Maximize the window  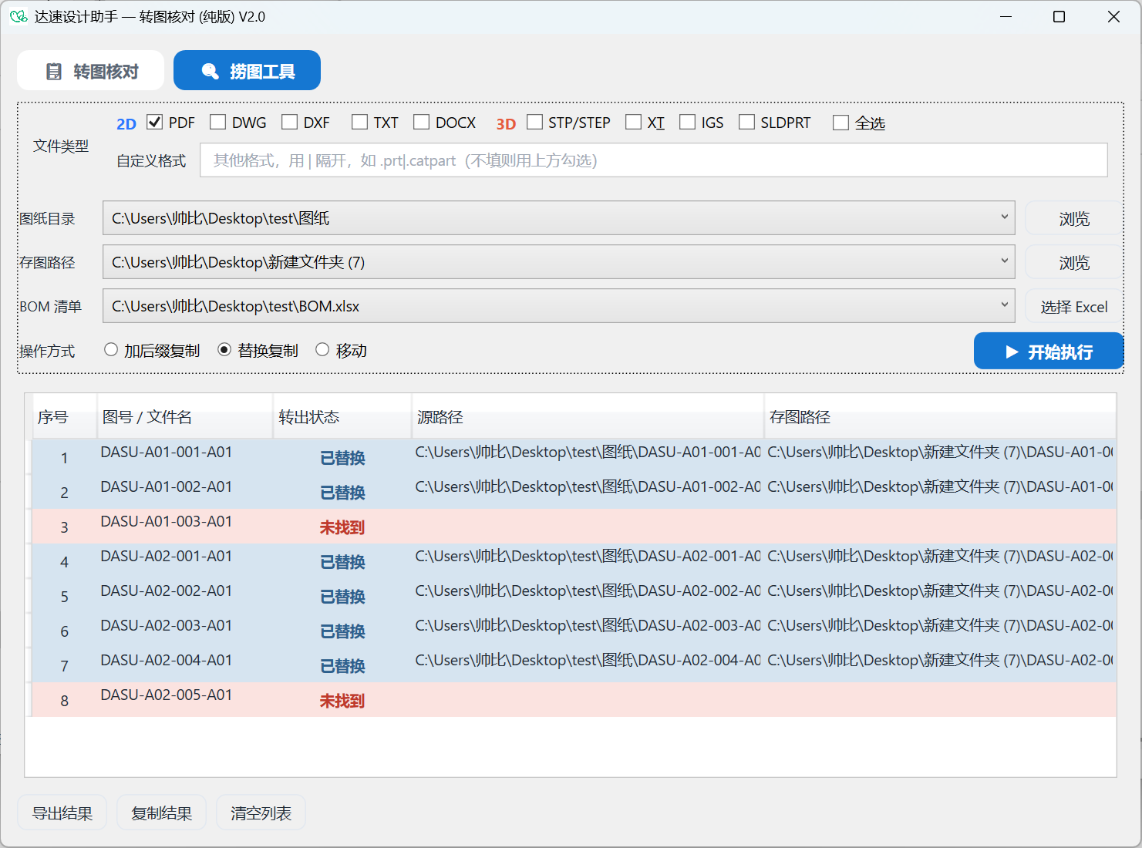point(1059,16)
